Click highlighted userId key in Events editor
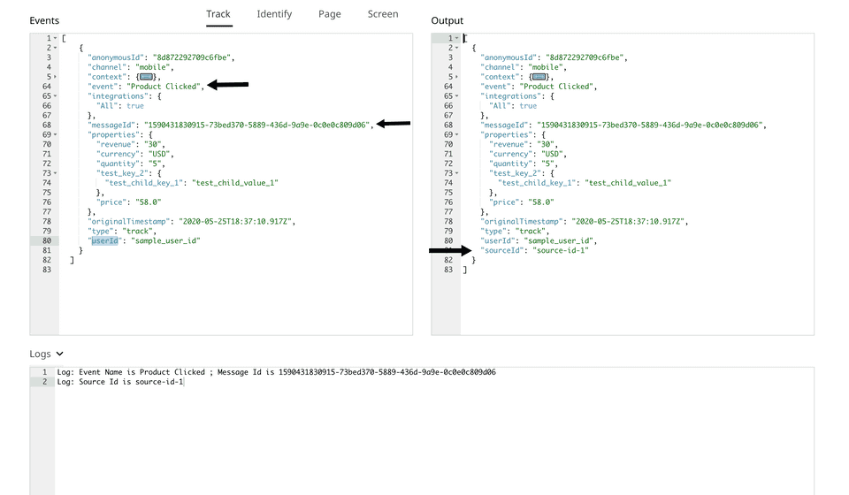The image size is (849, 495). [104, 240]
